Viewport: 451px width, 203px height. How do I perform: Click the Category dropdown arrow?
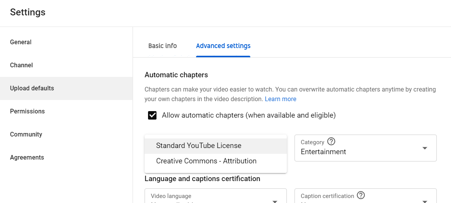[x=424, y=148]
